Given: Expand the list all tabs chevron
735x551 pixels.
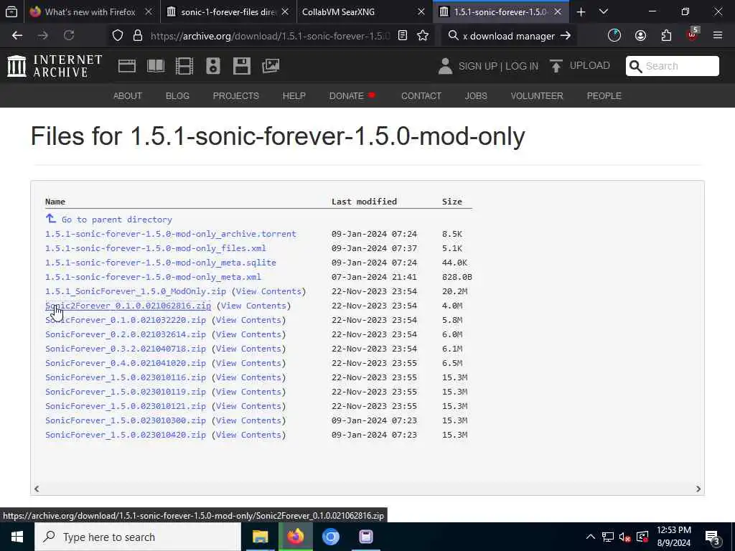Looking at the screenshot, I should tap(604, 12).
